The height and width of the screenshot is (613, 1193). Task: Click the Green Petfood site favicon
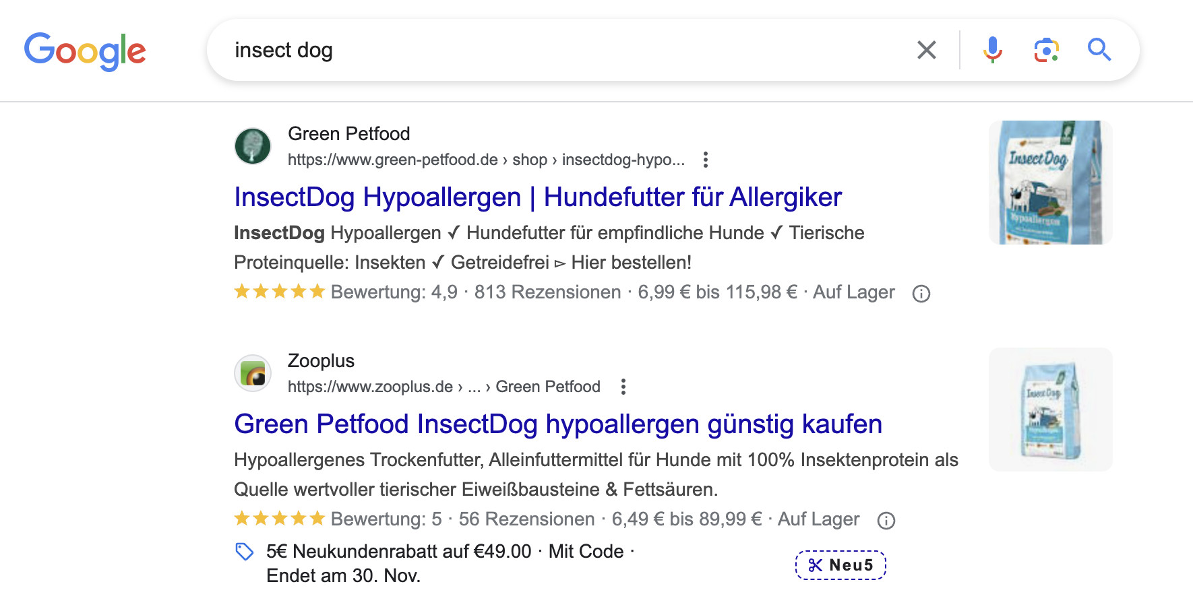[252, 146]
